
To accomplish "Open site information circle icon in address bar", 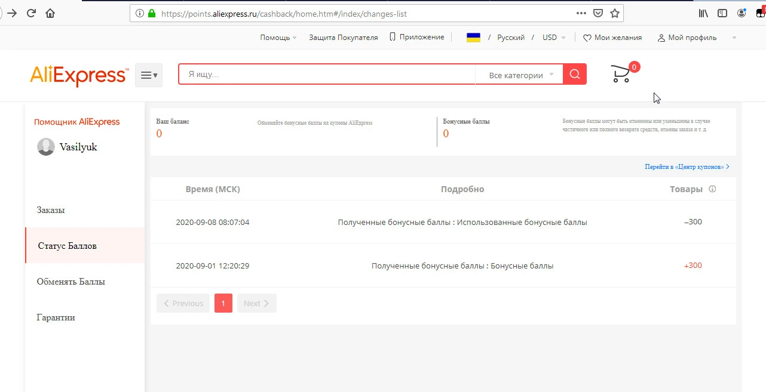I will pyautogui.click(x=140, y=13).
